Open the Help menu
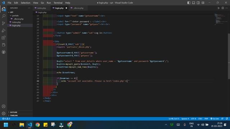This screenshot has height=129, width=230. tap(68, 3)
